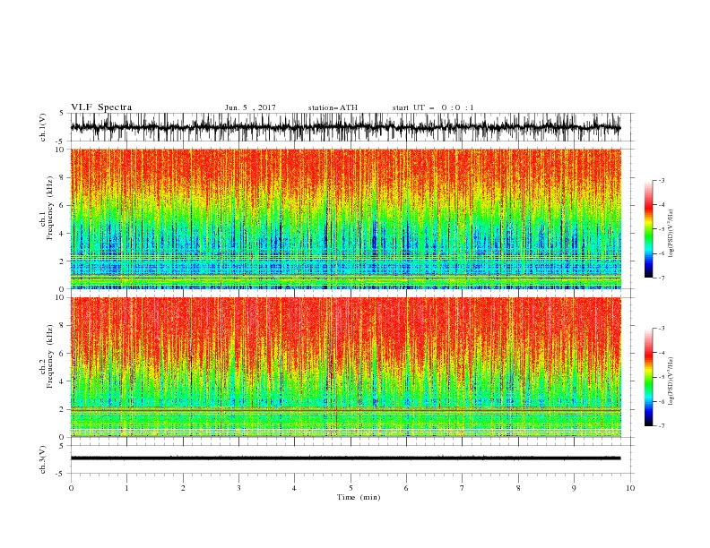The height and width of the screenshot is (548, 710).
Task: Click the "station=ATH" header label
Action: (x=333, y=107)
